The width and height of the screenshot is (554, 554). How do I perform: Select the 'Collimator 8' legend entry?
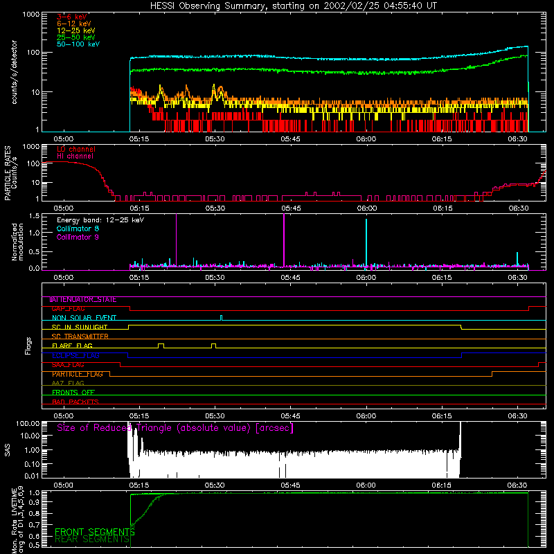78,229
